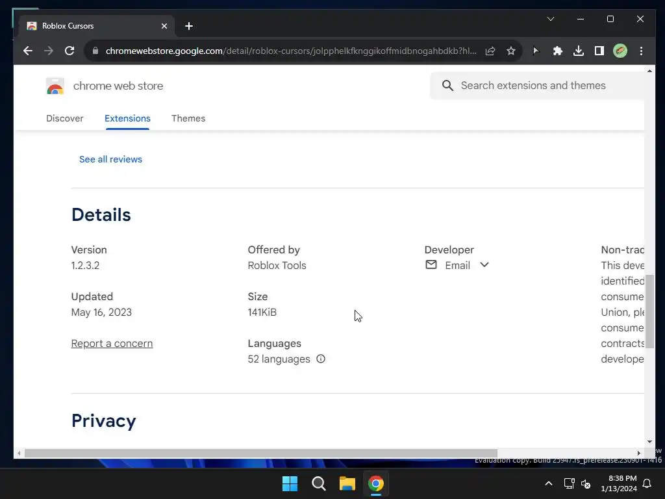
Task: Click the vertical page scrollbar thumb
Action: click(x=649, y=311)
